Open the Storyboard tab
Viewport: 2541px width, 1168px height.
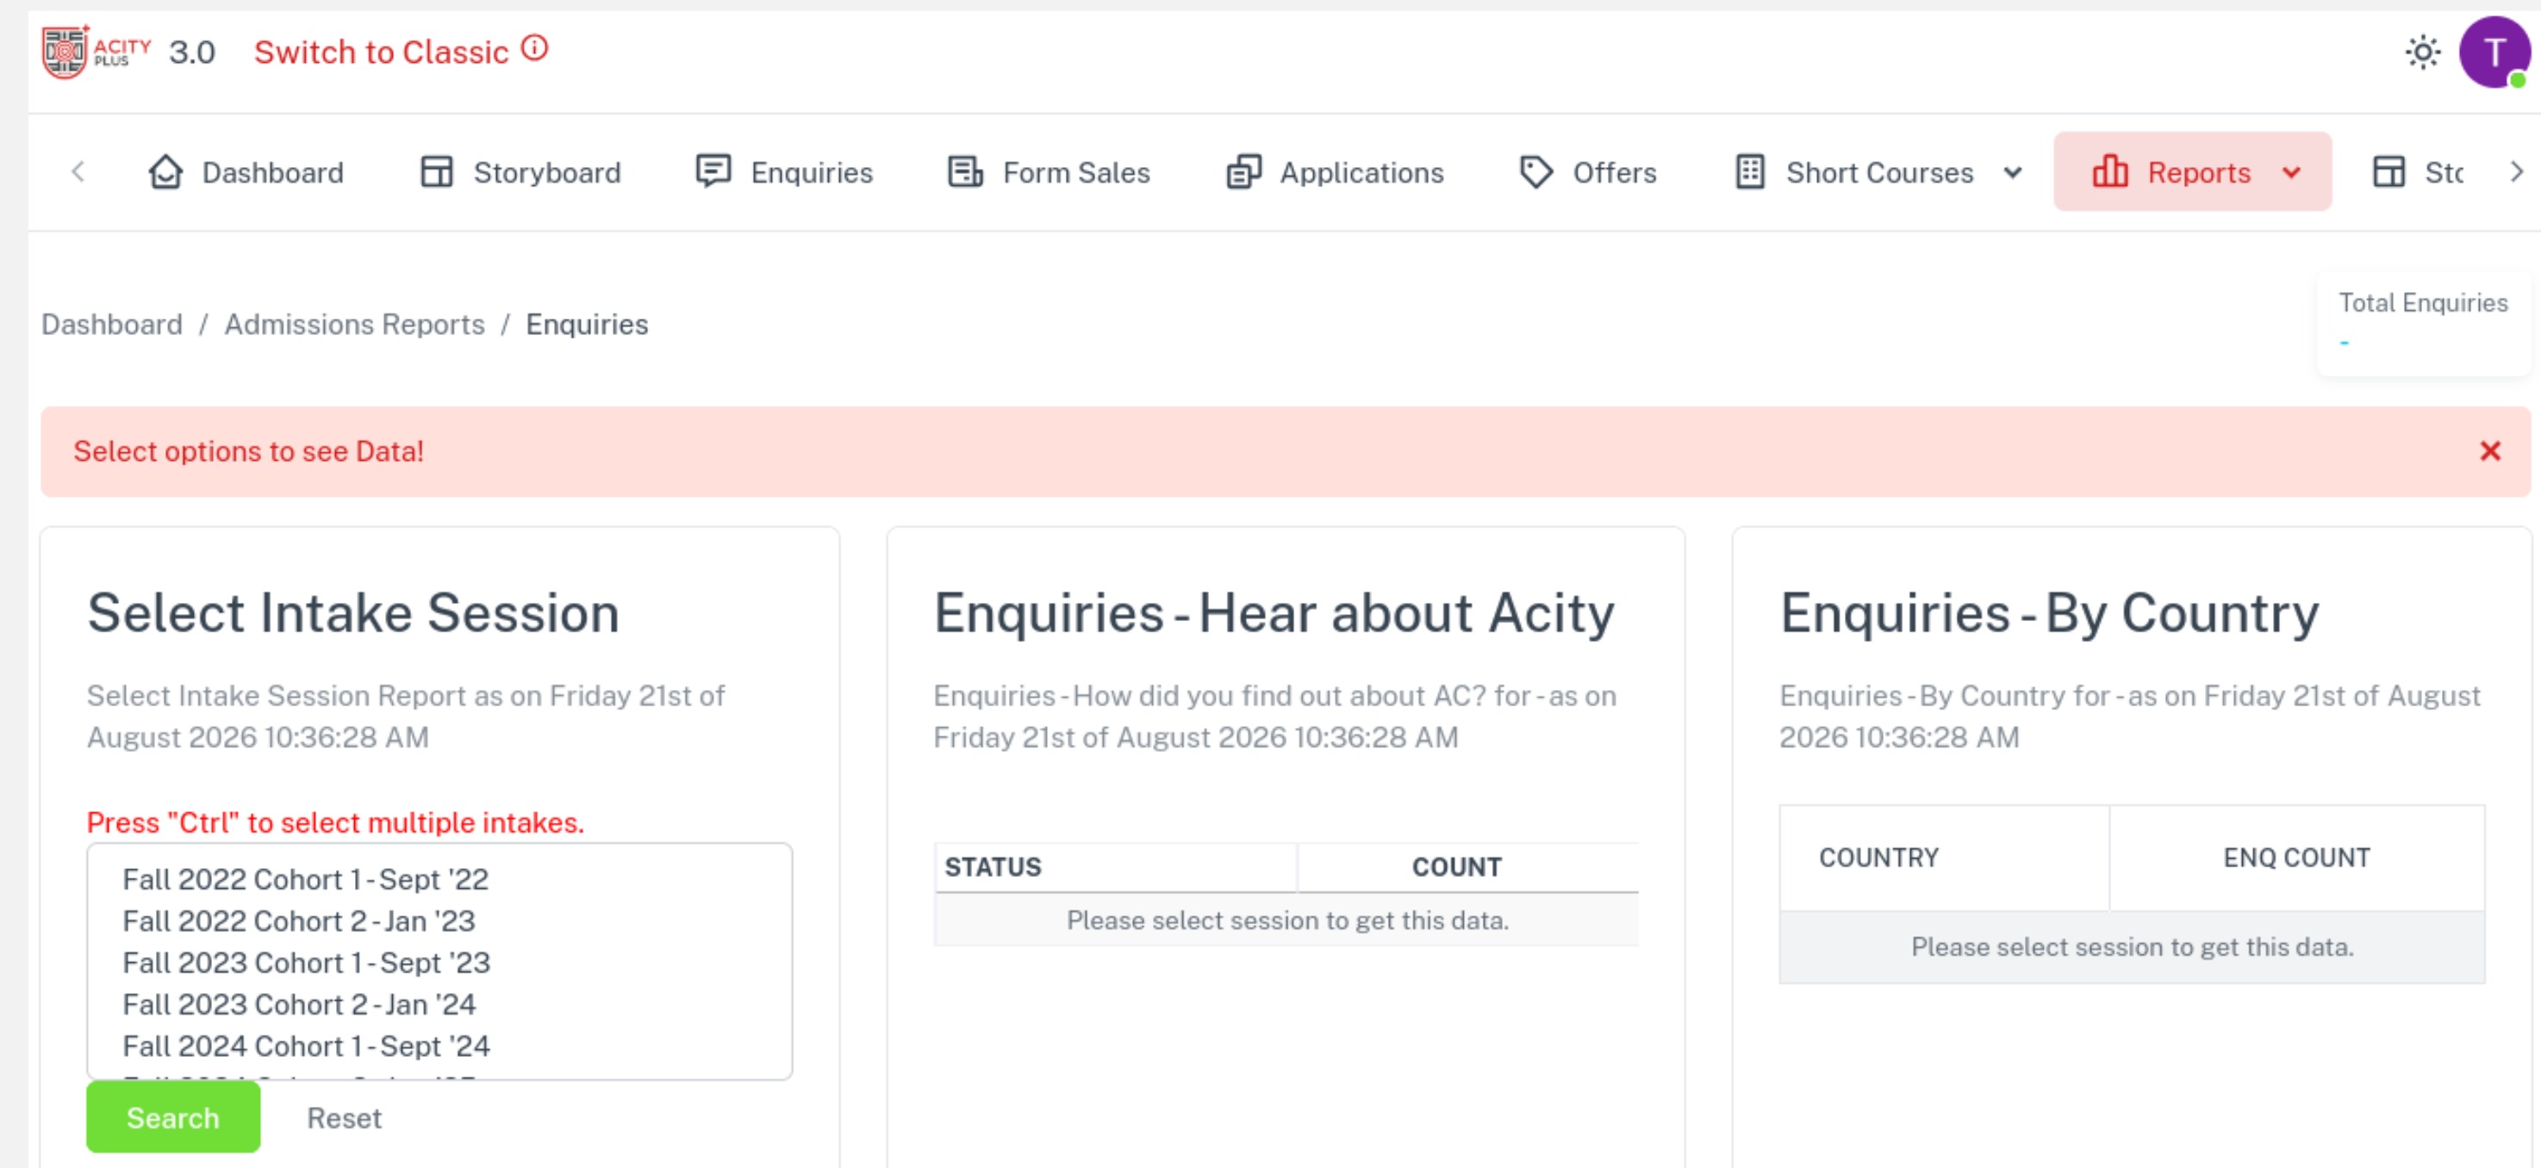point(520,171)
